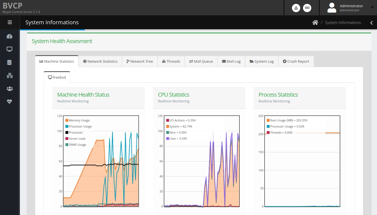Screen dimensions: 377x215
Task: Open the heartbeat health sidebar icon
Action: [9, 102]
